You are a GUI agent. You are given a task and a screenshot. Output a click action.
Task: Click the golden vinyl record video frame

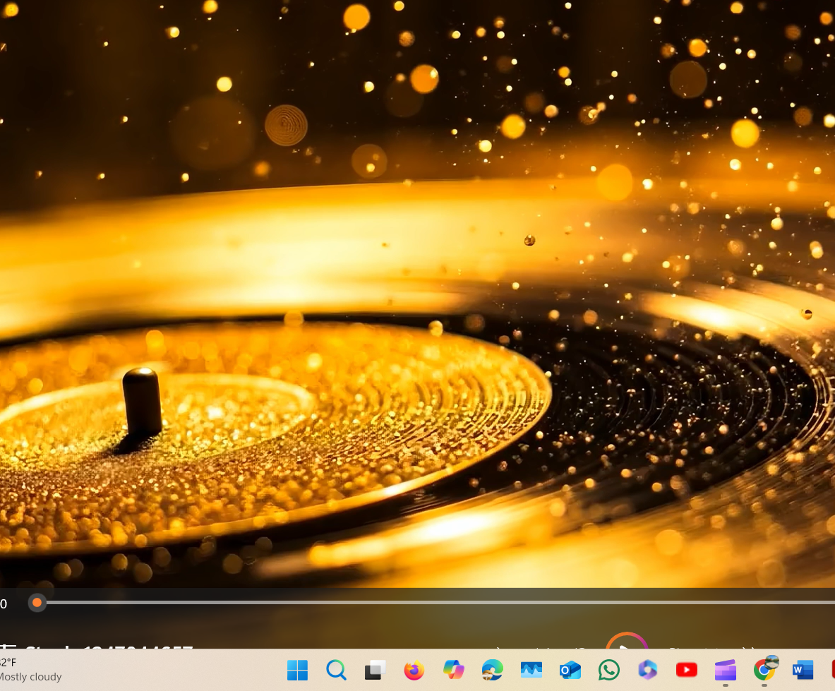pyautogui.click(x=416, y=296)
